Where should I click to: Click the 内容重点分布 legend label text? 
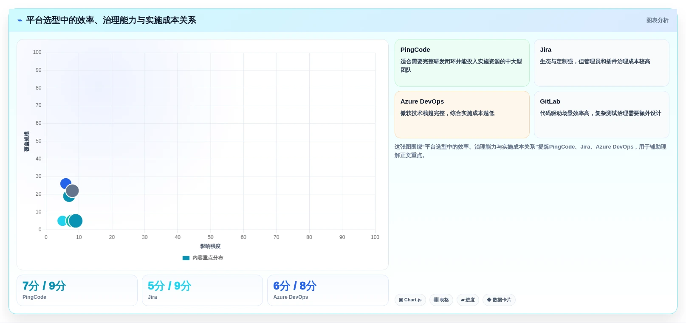tap(208, 258)
